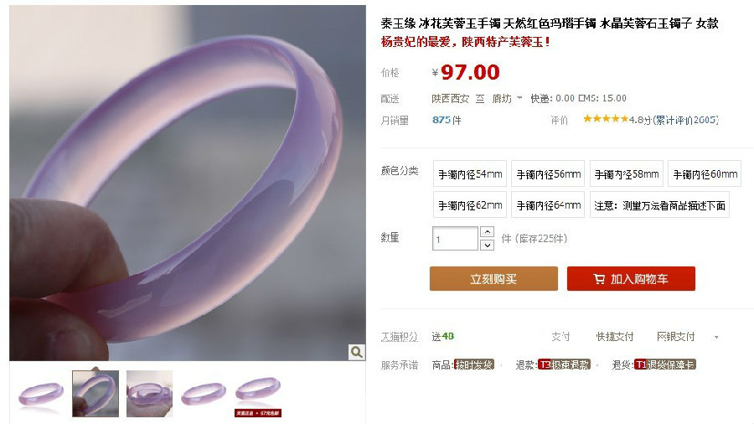This screenshot has width=754, height=424.
Task: Click into the quantity input field
Action: [455, 239]
